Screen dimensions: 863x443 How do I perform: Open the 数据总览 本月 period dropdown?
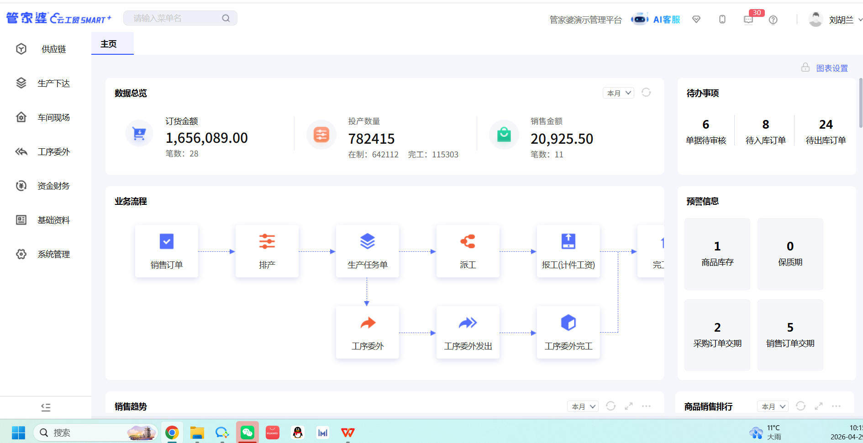point(619,93)
